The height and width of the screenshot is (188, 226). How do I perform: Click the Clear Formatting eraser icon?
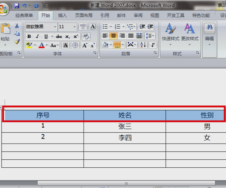86,36
